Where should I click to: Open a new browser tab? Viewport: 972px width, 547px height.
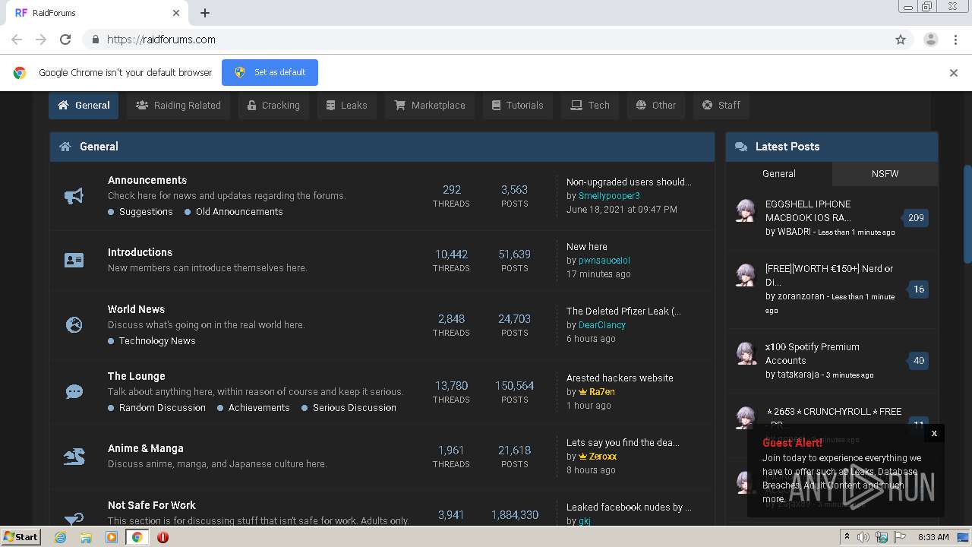click(205, 13)
